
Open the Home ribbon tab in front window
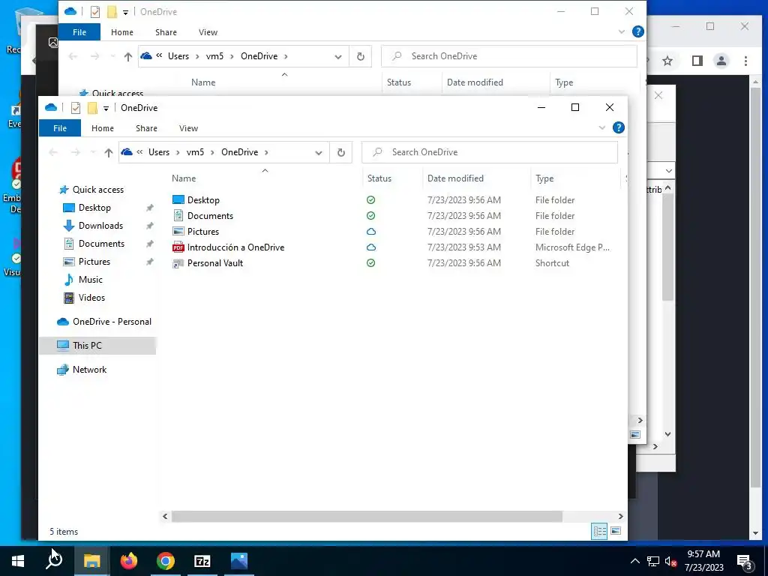(102, 128)
